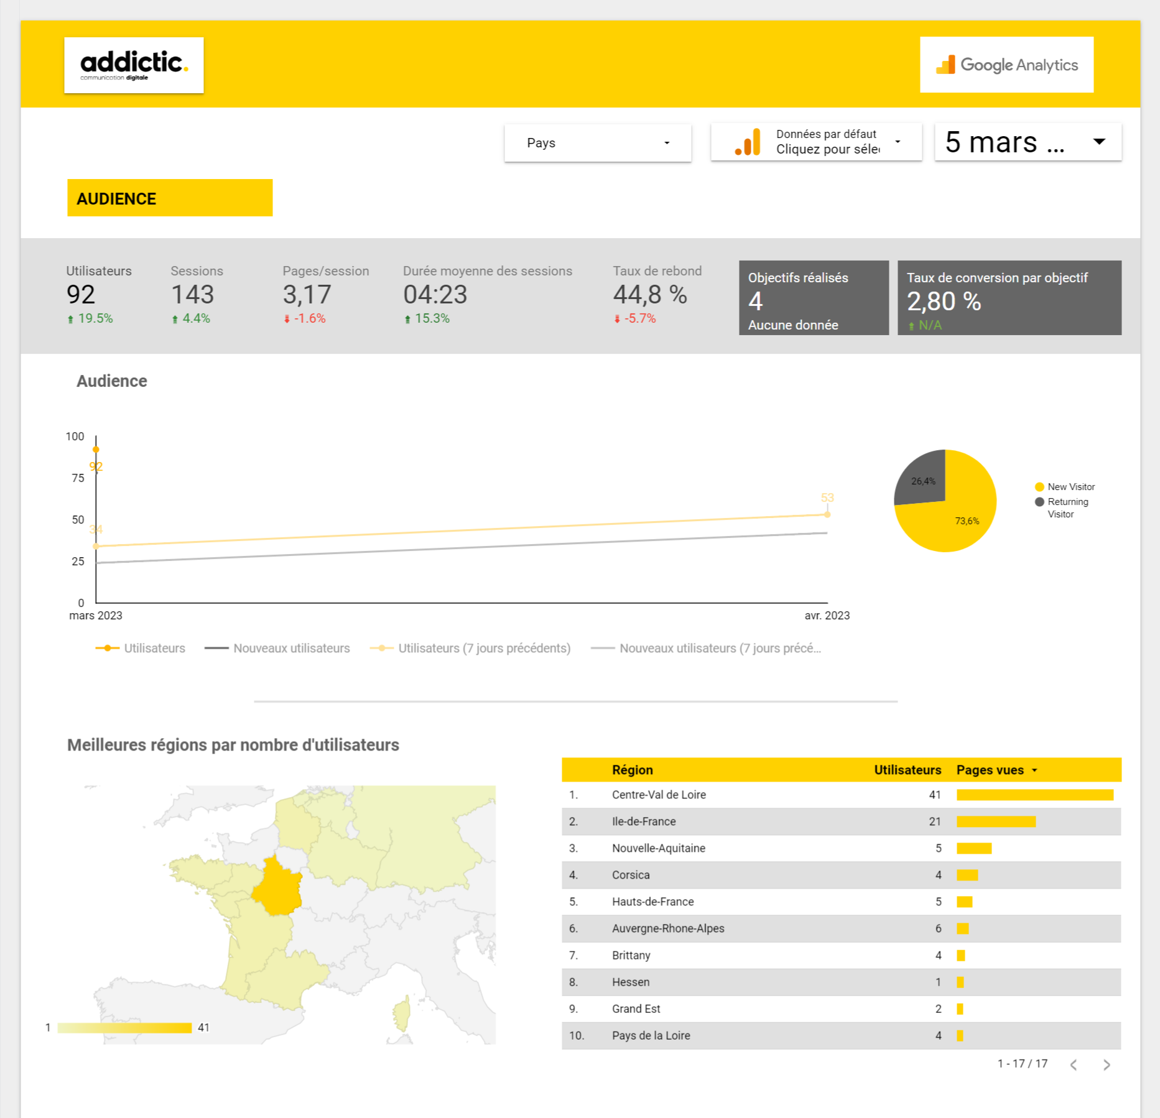The image size is (1160, 1118).
Task: Click the map color scale gradient bar
Action: point(124,1028)
